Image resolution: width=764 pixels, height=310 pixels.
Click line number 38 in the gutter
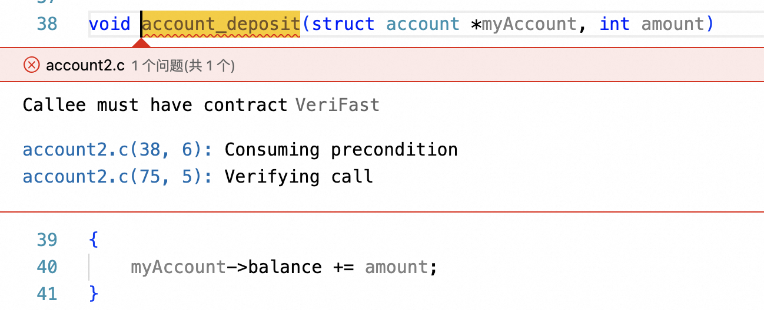pos(47,24)
